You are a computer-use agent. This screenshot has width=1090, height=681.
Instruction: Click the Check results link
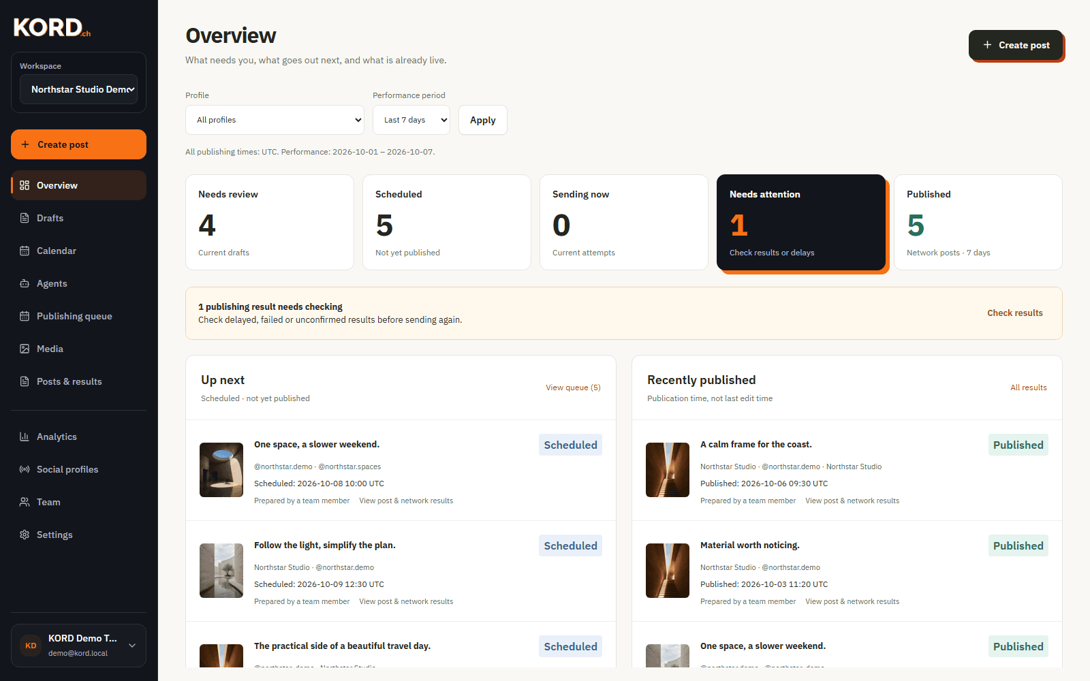point(1015,313)
